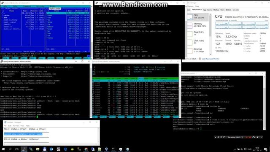Open View menu in Task Manager
Viewport: 270px width, 152px height.
(x=197, y=6)
